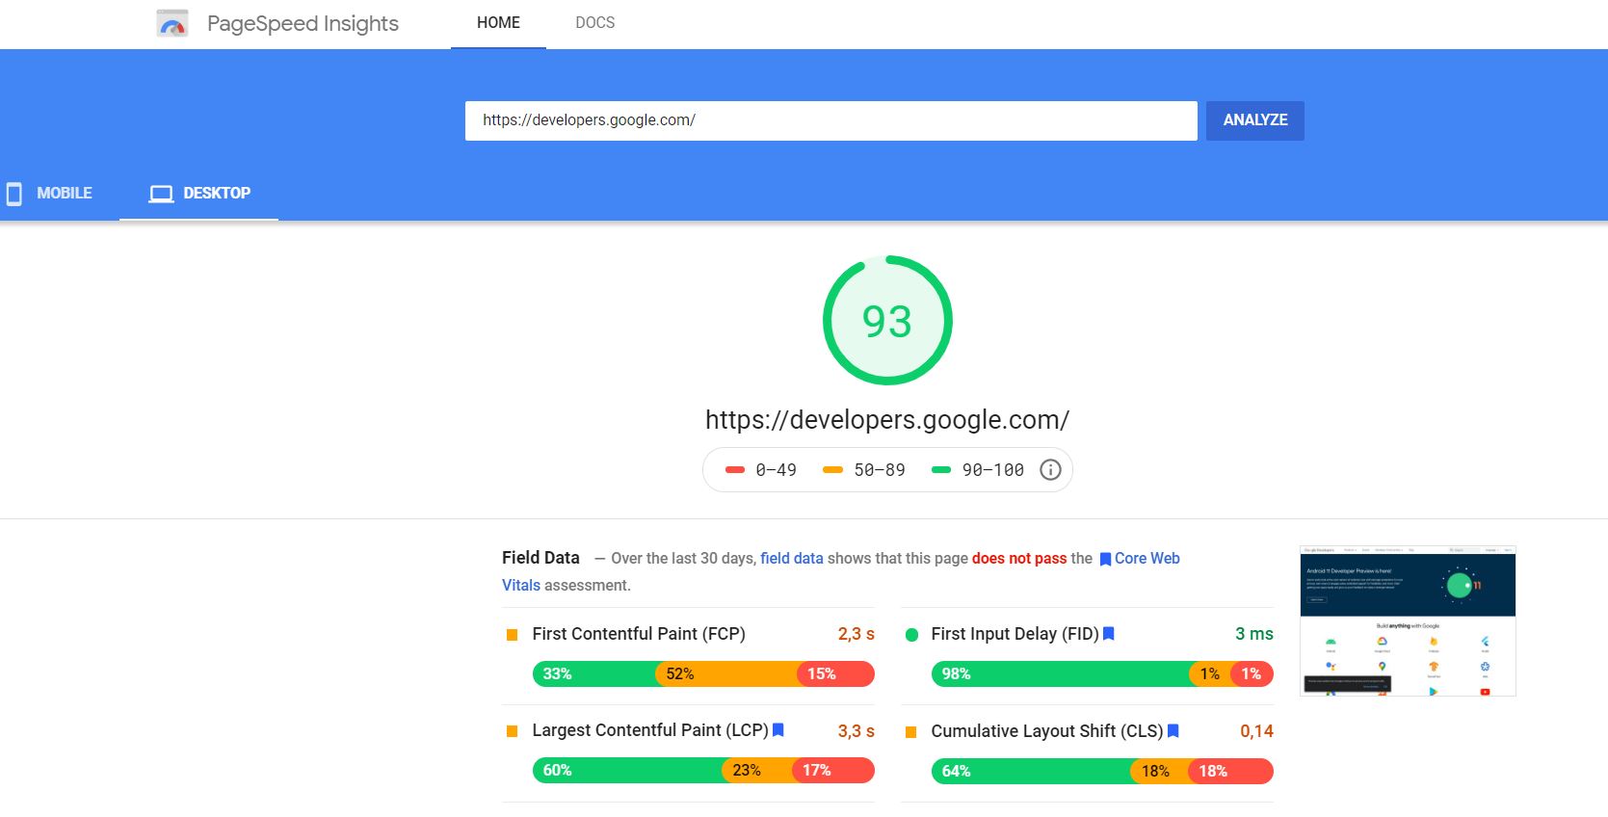
Task: Click the analyzed URL below the score
Action: (x=887, y=420)
